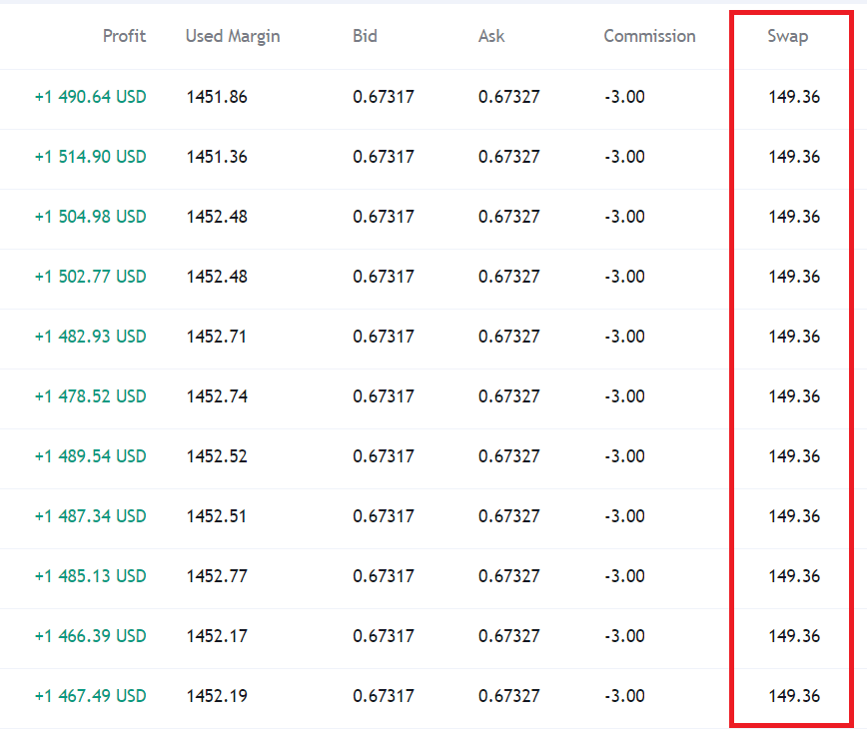Click the +1 502.77 USD profit cell

(91, 277)
